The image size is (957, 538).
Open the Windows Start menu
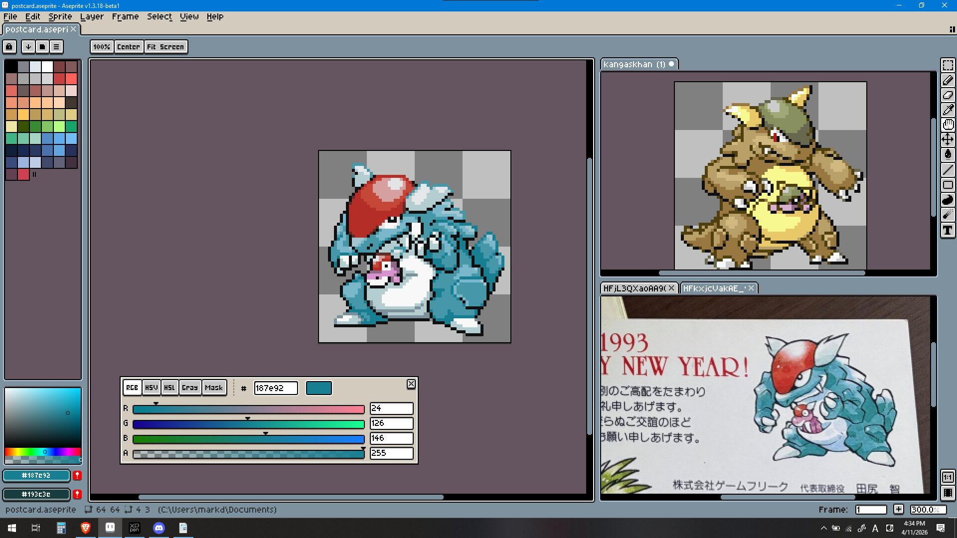[x=12, y=528]
